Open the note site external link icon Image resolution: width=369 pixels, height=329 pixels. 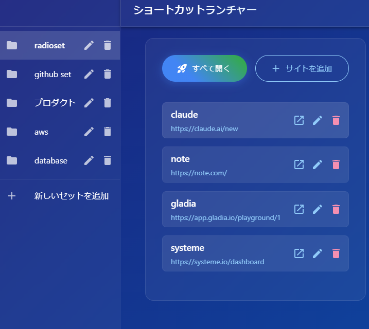(299, 164)
